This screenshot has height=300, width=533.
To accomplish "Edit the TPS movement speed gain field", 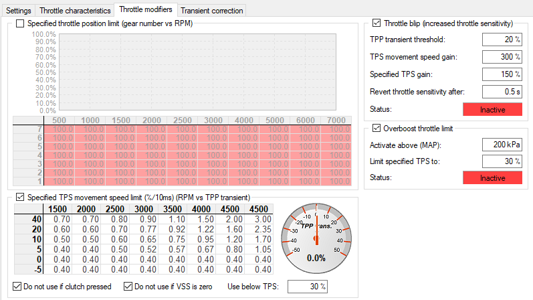I will point(502,57).
